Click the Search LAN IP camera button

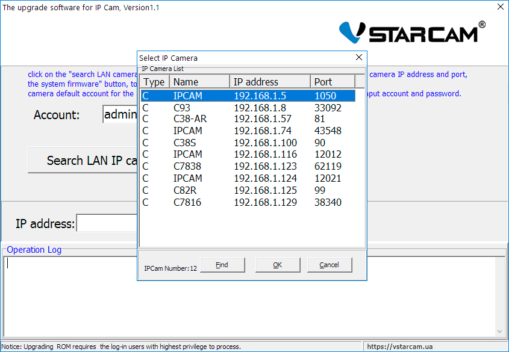(83, 160)
